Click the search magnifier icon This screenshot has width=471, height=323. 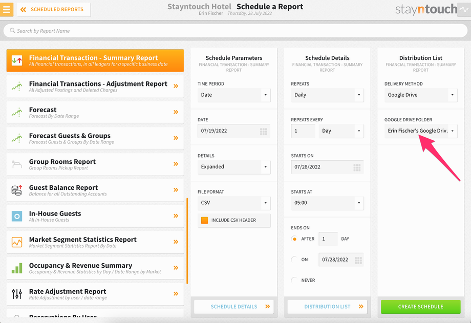pos(12,31)
